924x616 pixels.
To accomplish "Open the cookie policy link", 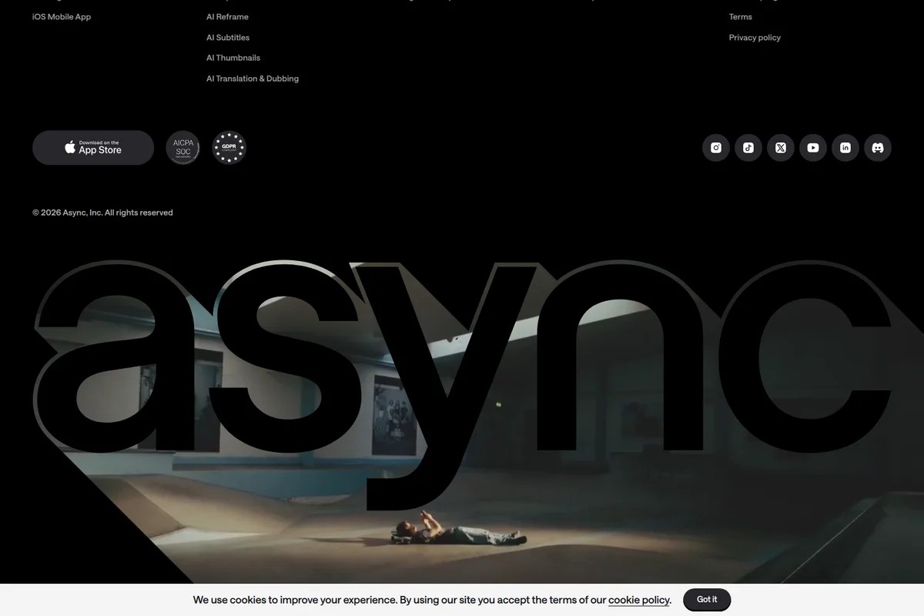I will pos(638,600).
